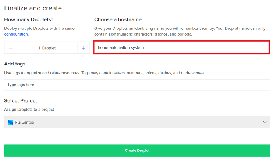Image resolution: width=276 pixels, height=164 pixels.
Task: Click the 'Choose a hostname' heading
Action: pyautogui.click(x=118, y=19)
